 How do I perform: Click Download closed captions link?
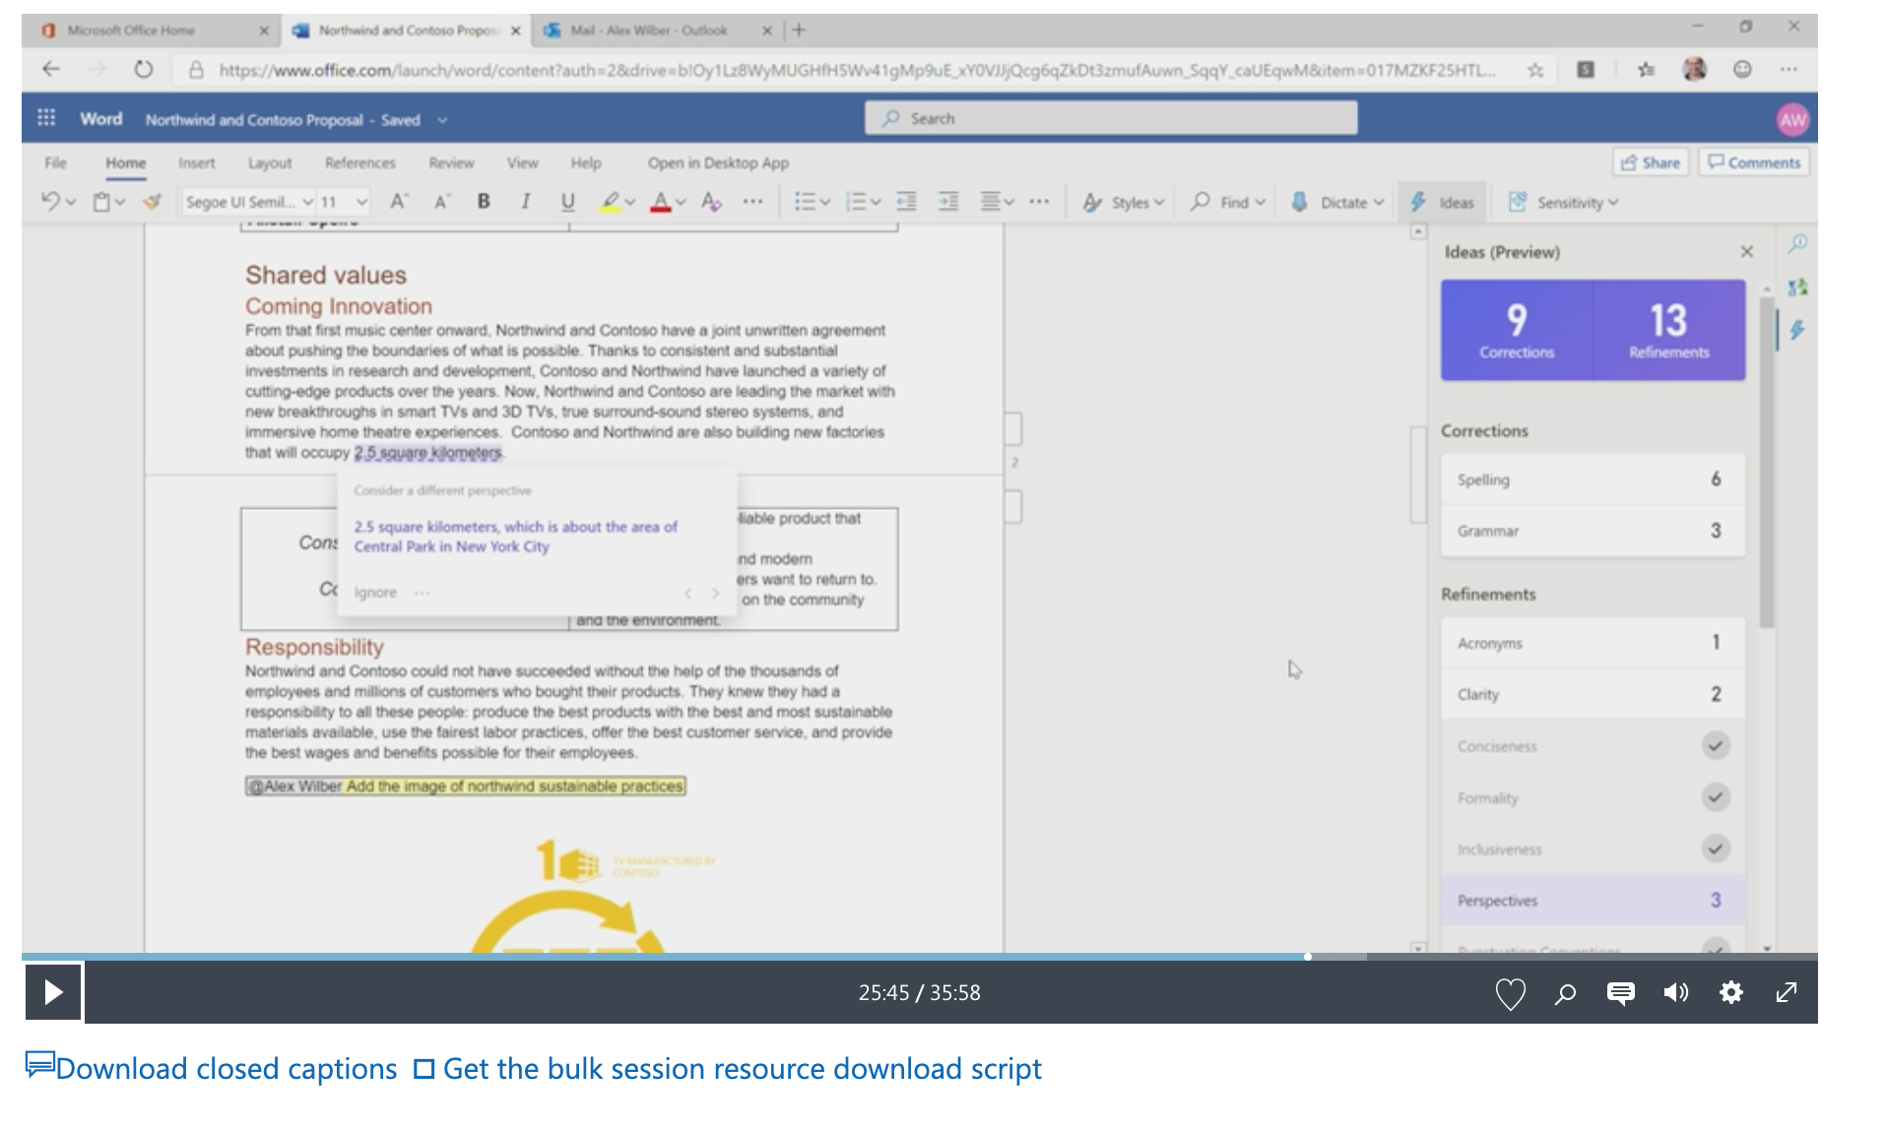point(212,1069)
